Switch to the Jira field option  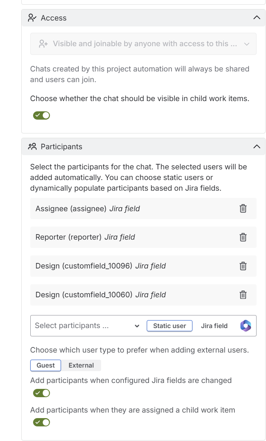214,326
